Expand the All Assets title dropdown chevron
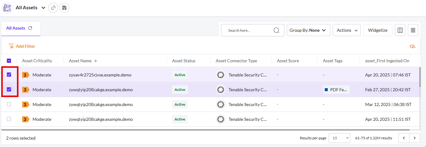Viewport: 426px width, 147px height. (43, 8)
